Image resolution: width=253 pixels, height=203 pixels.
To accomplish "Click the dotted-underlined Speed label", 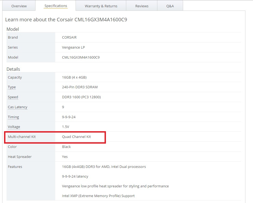I will [13, 97].
